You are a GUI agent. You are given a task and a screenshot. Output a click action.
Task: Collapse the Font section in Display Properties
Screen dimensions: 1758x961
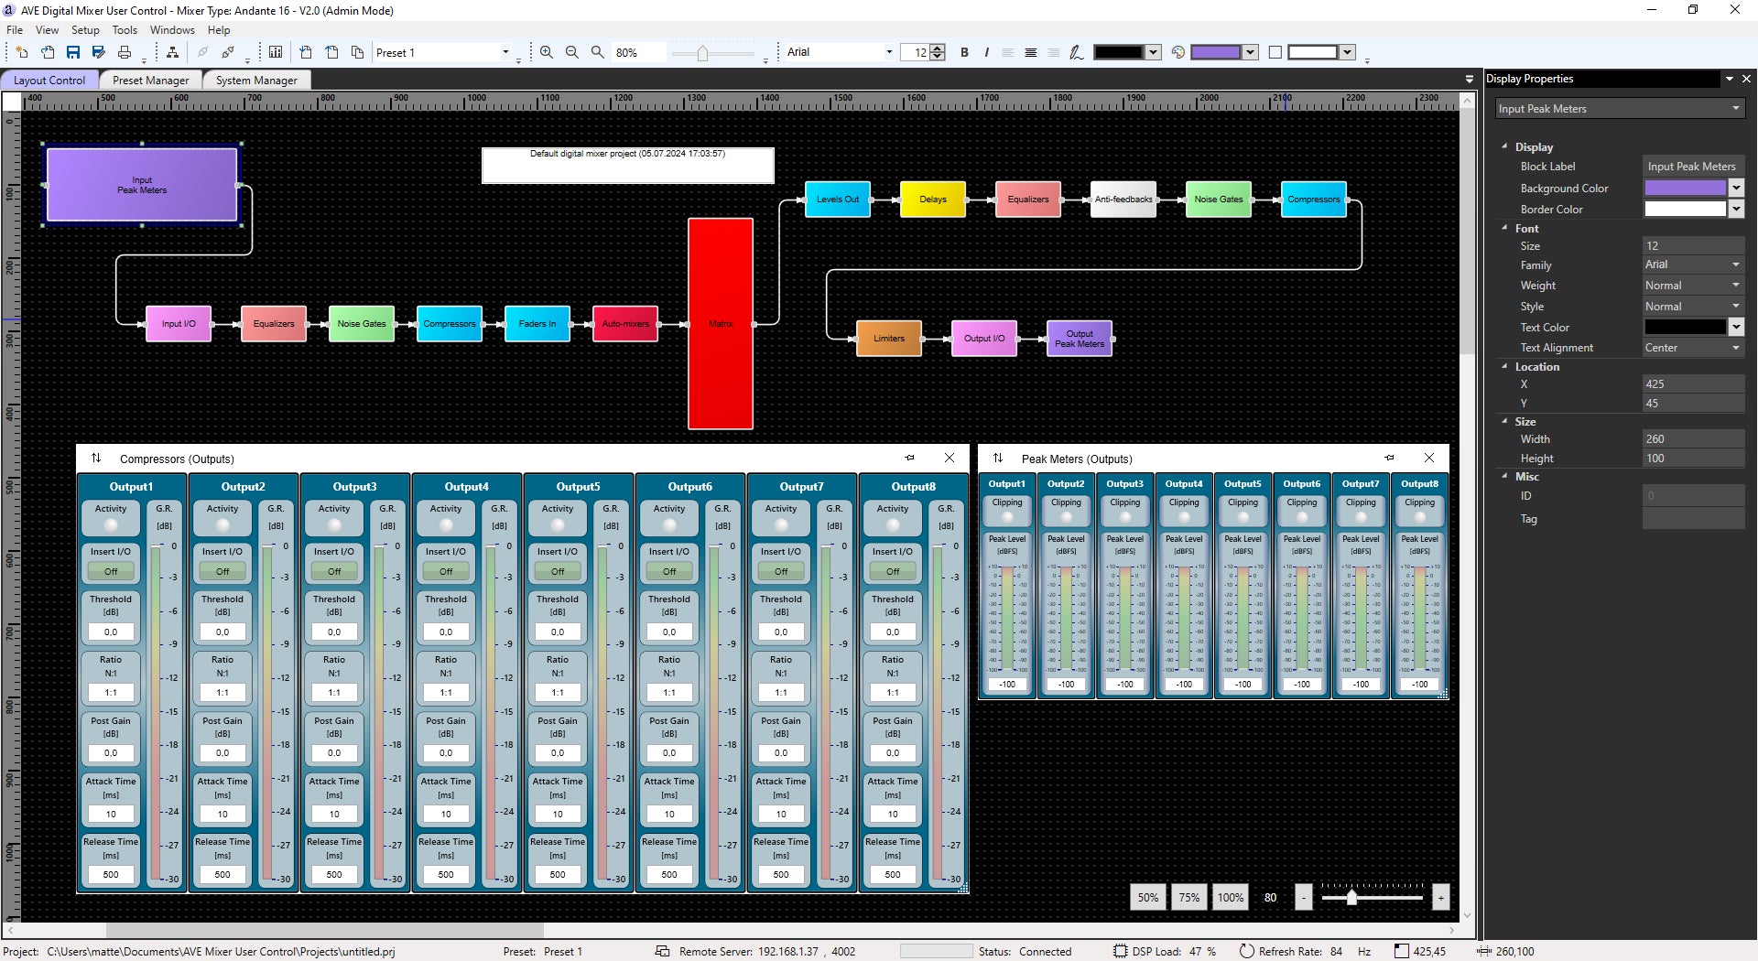(x=1504, y=228)
